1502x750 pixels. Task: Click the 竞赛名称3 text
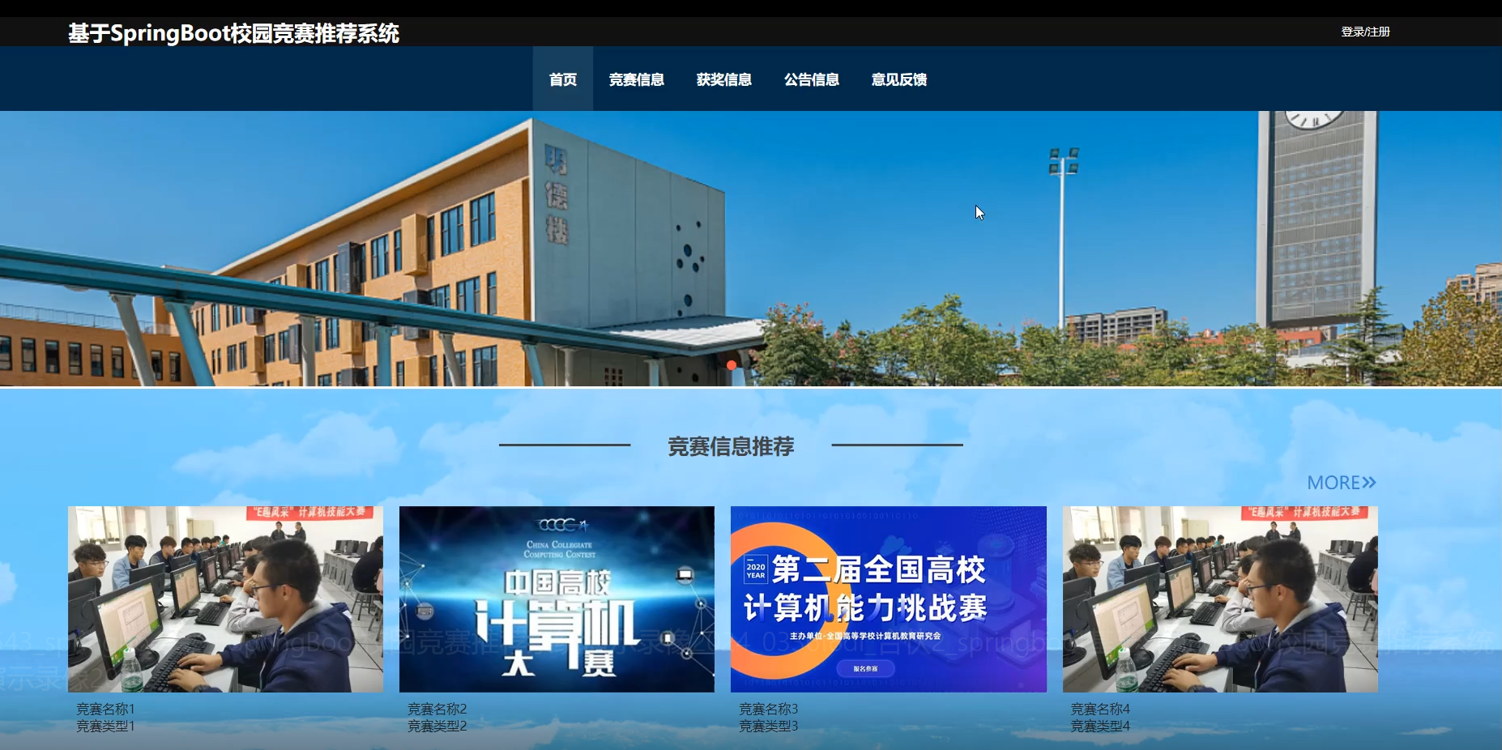coord(768,709)
